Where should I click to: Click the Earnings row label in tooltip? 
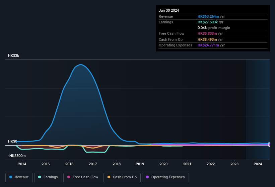pyautogui.click(x=166, y=22)
